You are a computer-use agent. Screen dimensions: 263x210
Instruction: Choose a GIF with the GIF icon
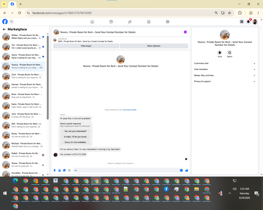pyautogui.click(x=69, y=170)
